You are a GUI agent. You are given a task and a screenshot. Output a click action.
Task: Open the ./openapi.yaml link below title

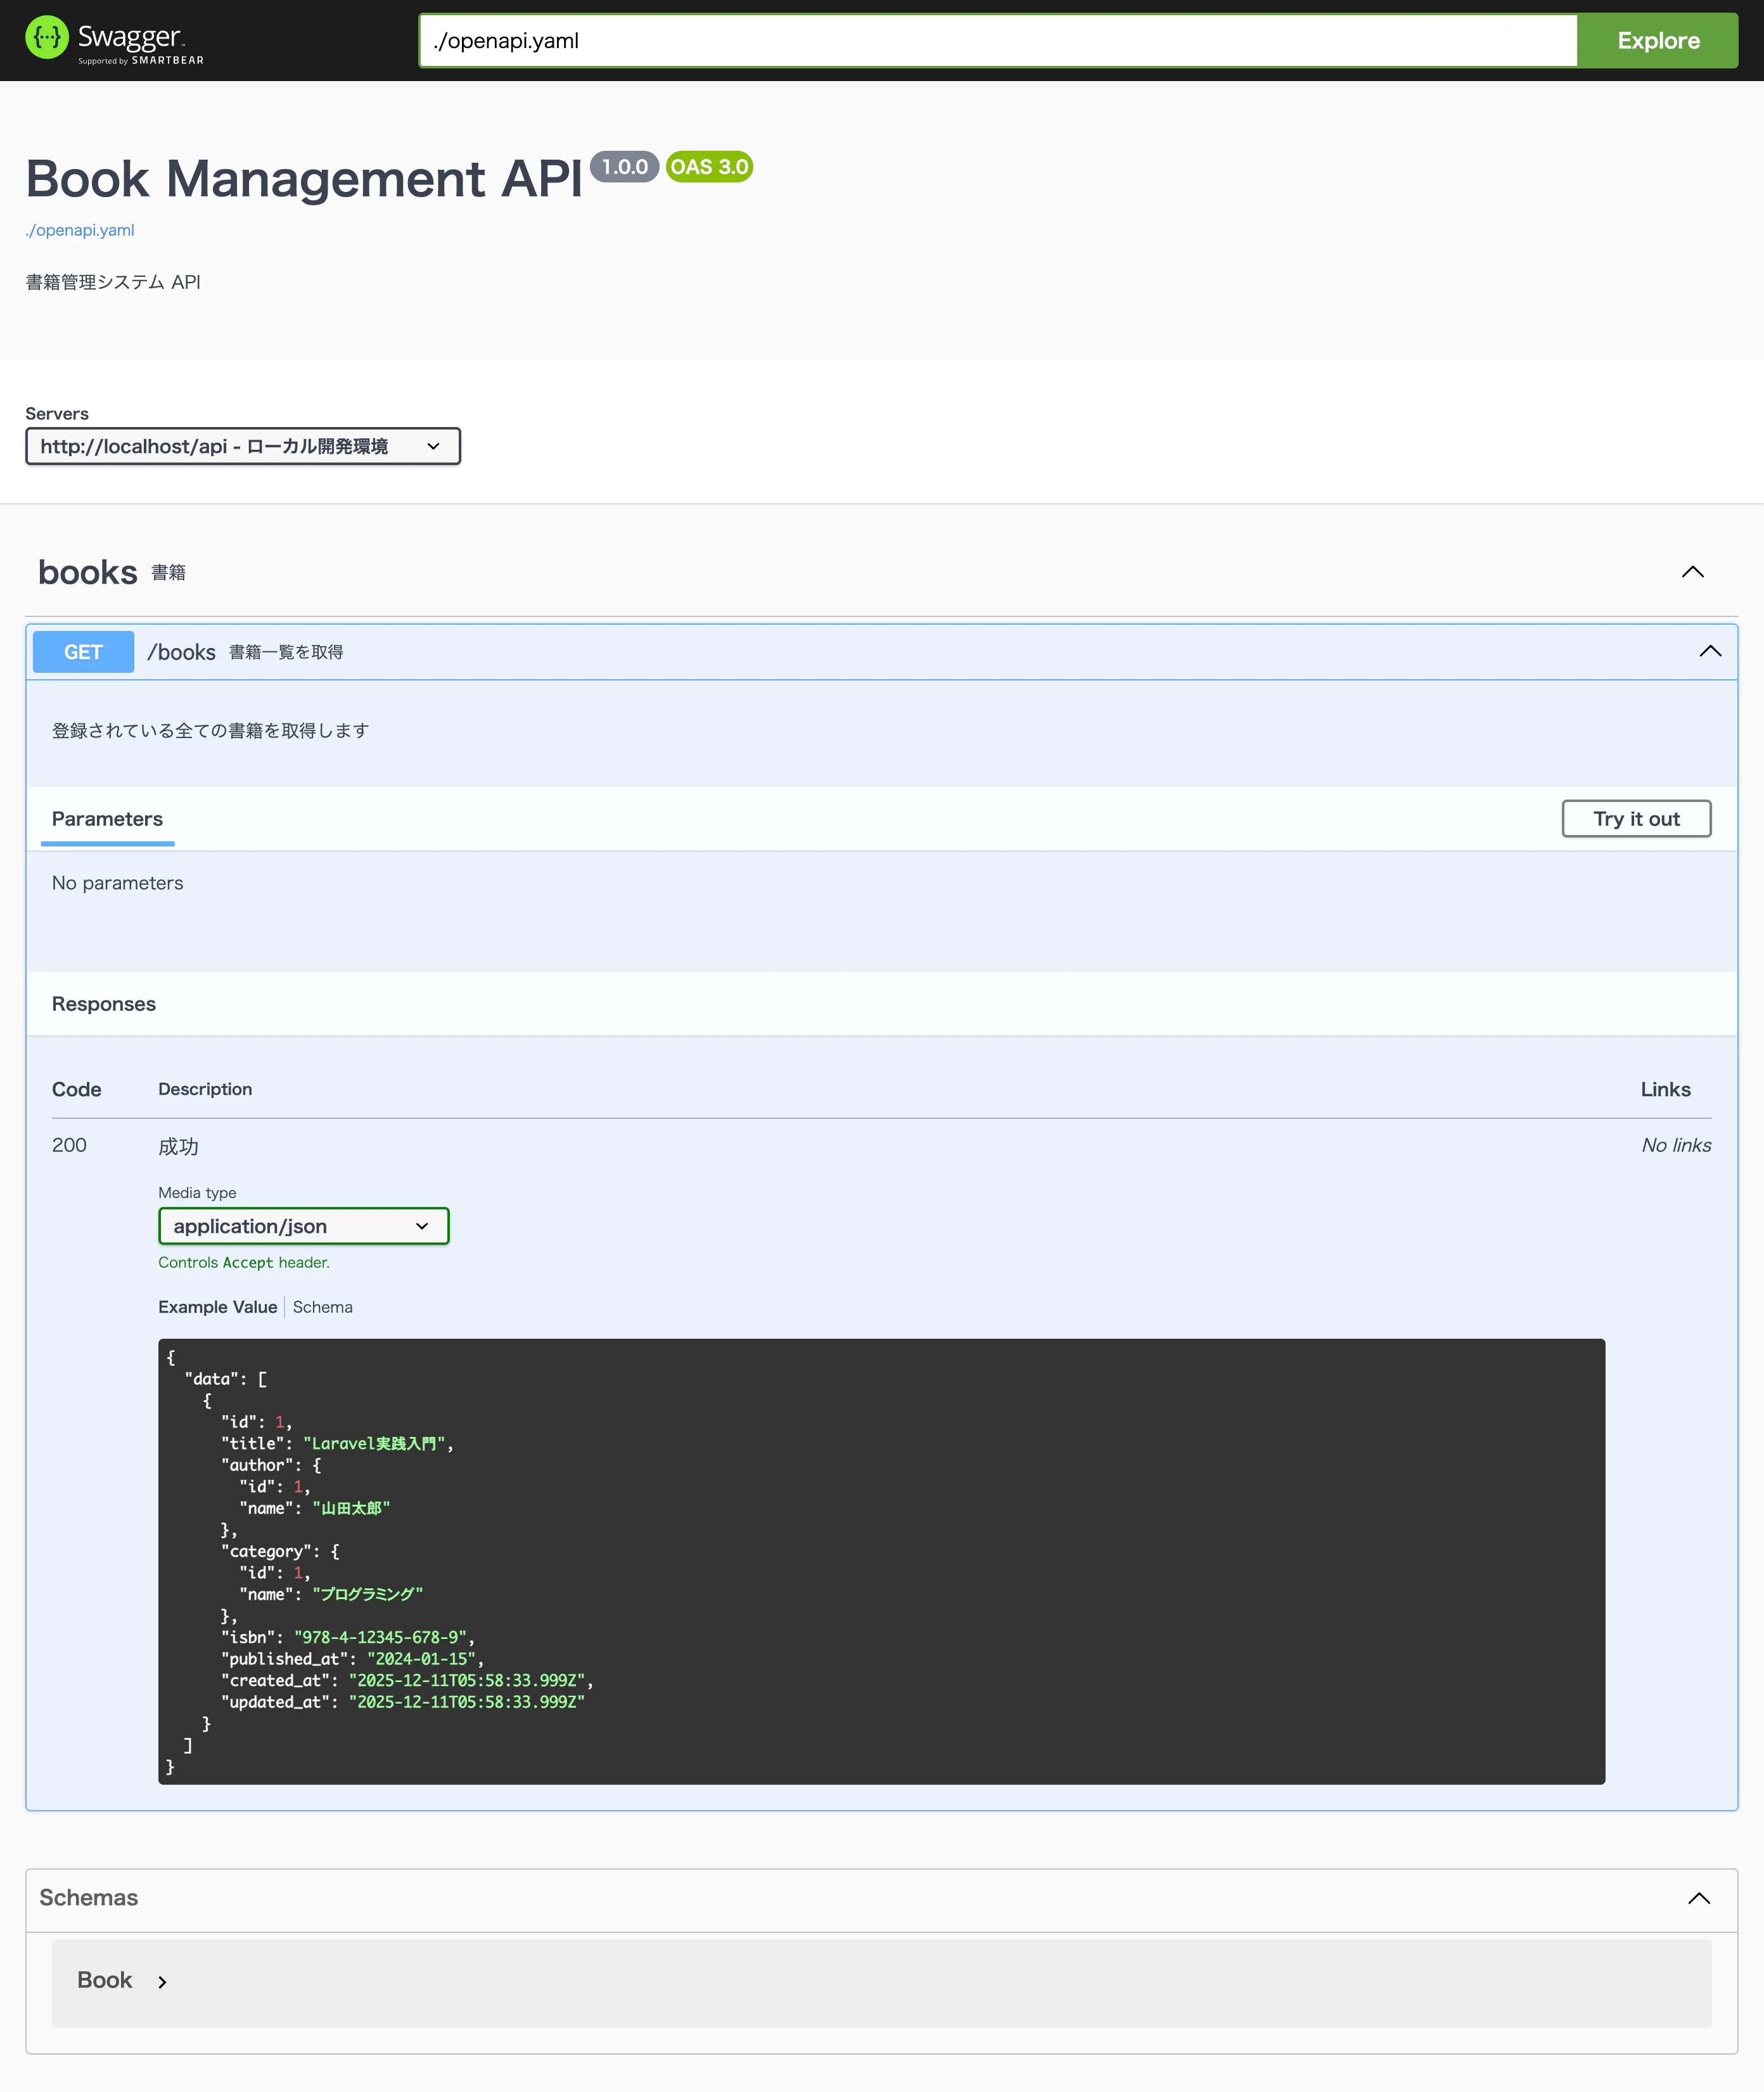(x=80, y=230)
